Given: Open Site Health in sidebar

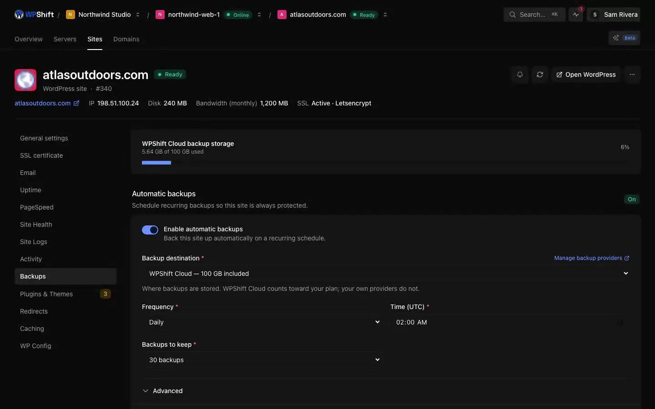Looking at the screenshot, I should [65, 224].
